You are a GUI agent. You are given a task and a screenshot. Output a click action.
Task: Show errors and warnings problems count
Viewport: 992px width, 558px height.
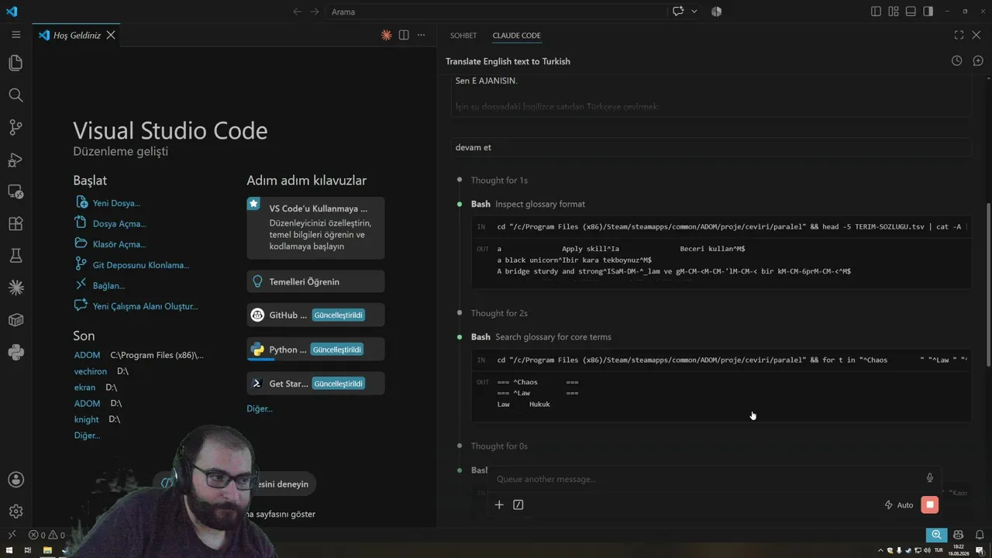pyautogui.click(x=46, y=535)
